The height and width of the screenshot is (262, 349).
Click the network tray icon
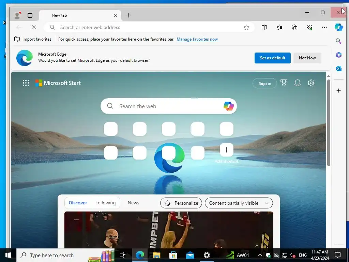(285, 255)
